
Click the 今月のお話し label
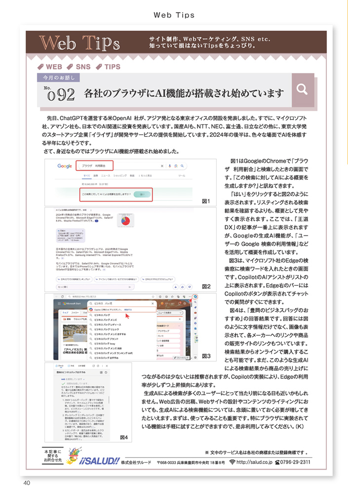(59, 78)
